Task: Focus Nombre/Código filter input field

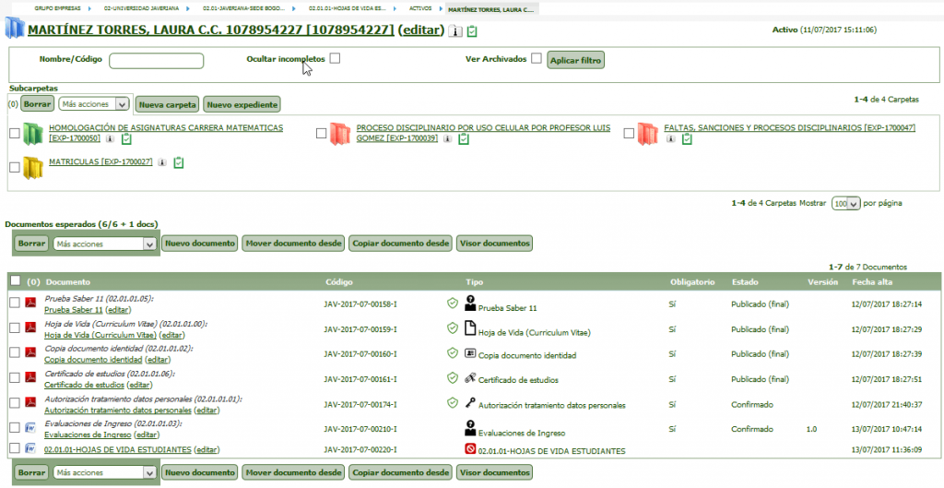Action: (x=157, y=60)
